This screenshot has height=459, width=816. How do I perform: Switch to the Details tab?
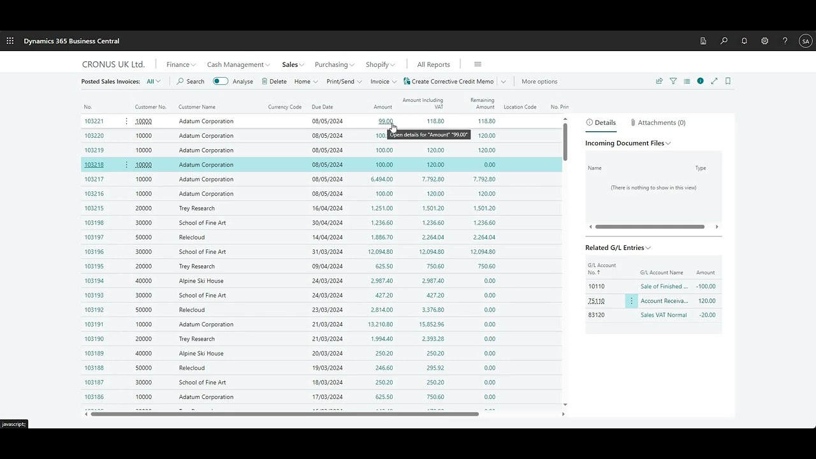(x=601, y=122)
